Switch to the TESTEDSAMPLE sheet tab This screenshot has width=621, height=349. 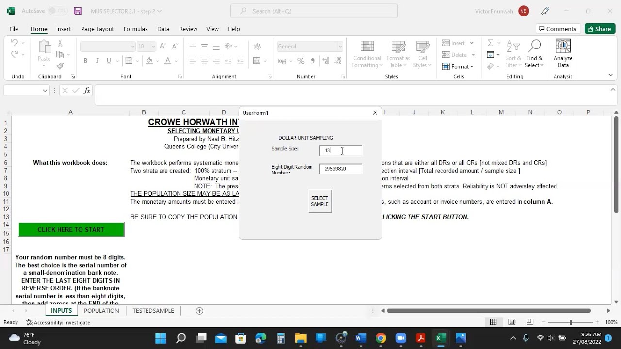(x=153, y=311)
